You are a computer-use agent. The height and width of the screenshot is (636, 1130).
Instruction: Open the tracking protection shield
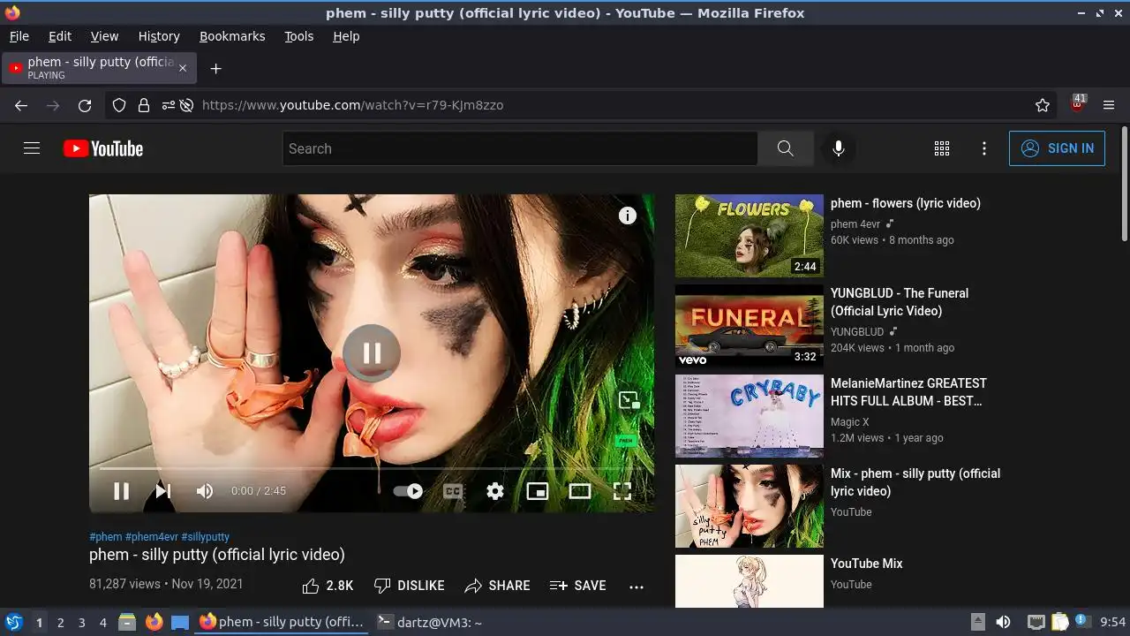tap(119, 105)
